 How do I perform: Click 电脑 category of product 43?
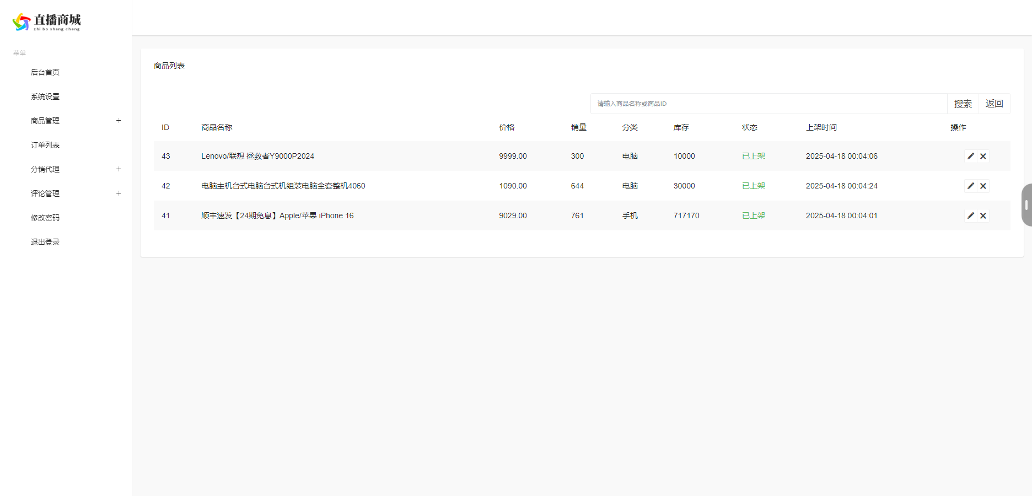click(630, 156)
